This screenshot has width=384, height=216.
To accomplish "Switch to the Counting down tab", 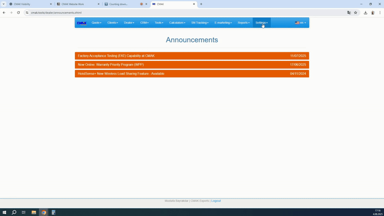I will (x=121, y=4).
